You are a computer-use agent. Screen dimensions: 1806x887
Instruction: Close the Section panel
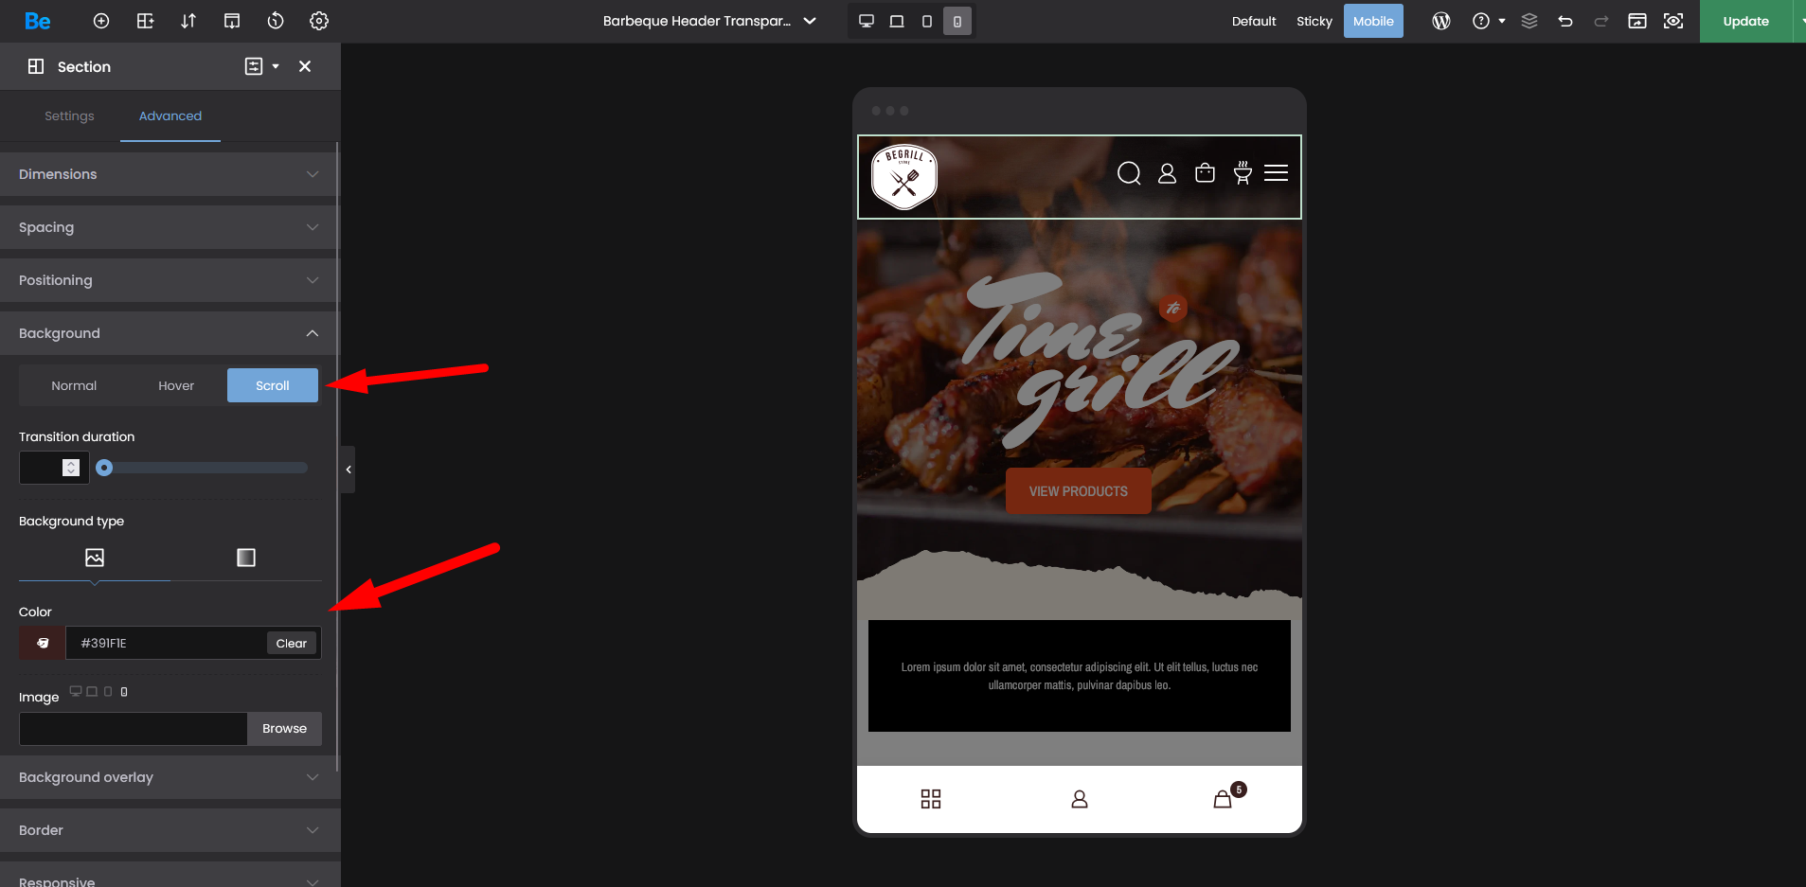(x=305, y=66)
